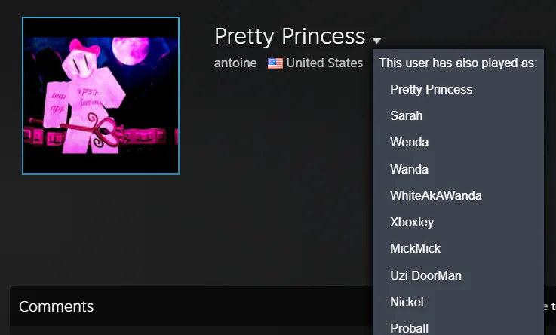Viewport: 556px width, 335px height.
Task: Click the pink moon in avatar image
Action: click(x=131, y=51)
